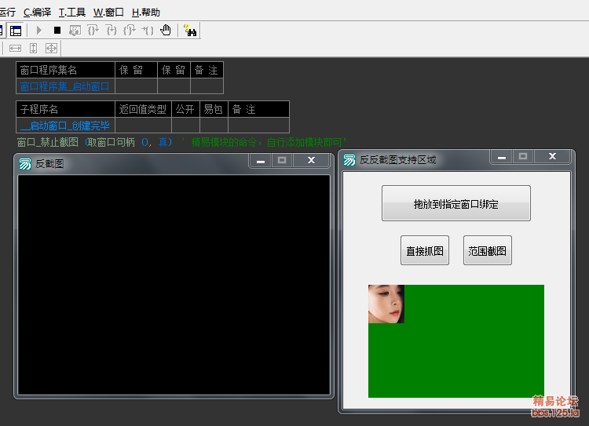Click the face thumbnail in the green area
Viewport: 589px width, 426px height.
point(386,304)
